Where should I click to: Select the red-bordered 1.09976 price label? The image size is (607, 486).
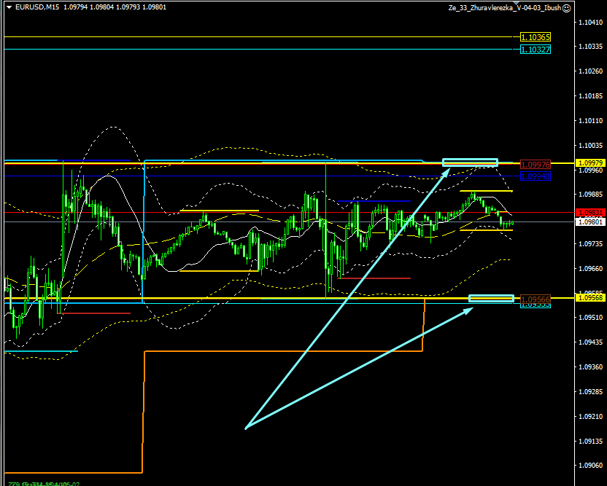click(x=536, y=165)
